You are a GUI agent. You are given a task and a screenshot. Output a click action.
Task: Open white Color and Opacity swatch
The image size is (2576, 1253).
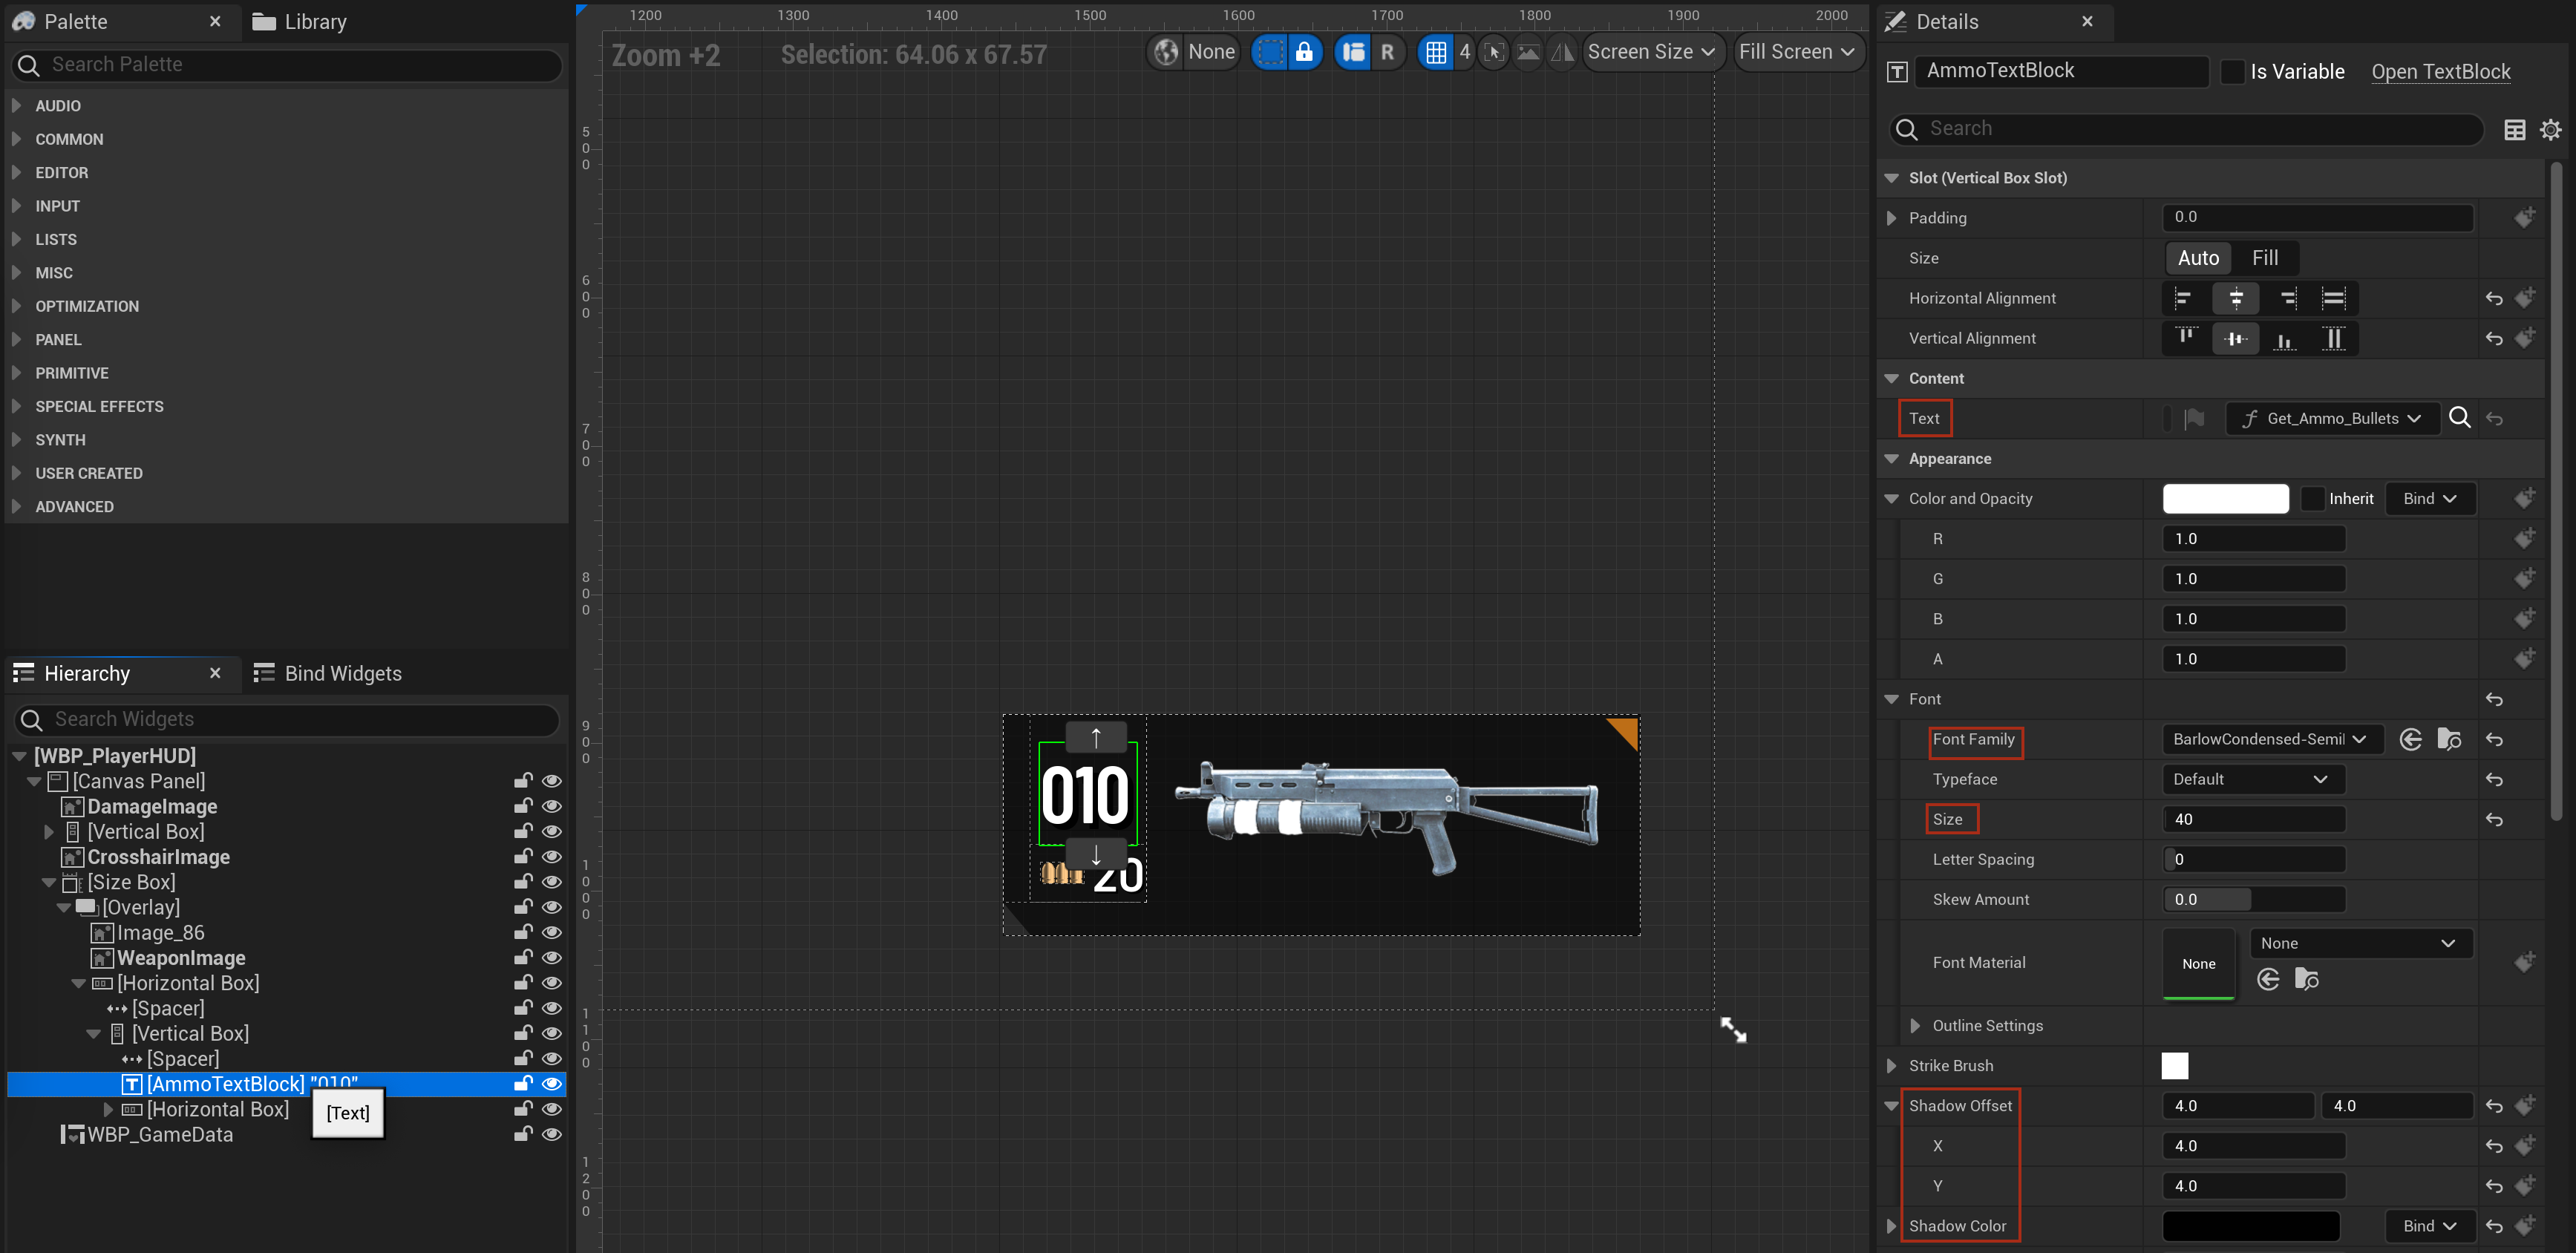pyautogui.click(x=2225, y=499)
